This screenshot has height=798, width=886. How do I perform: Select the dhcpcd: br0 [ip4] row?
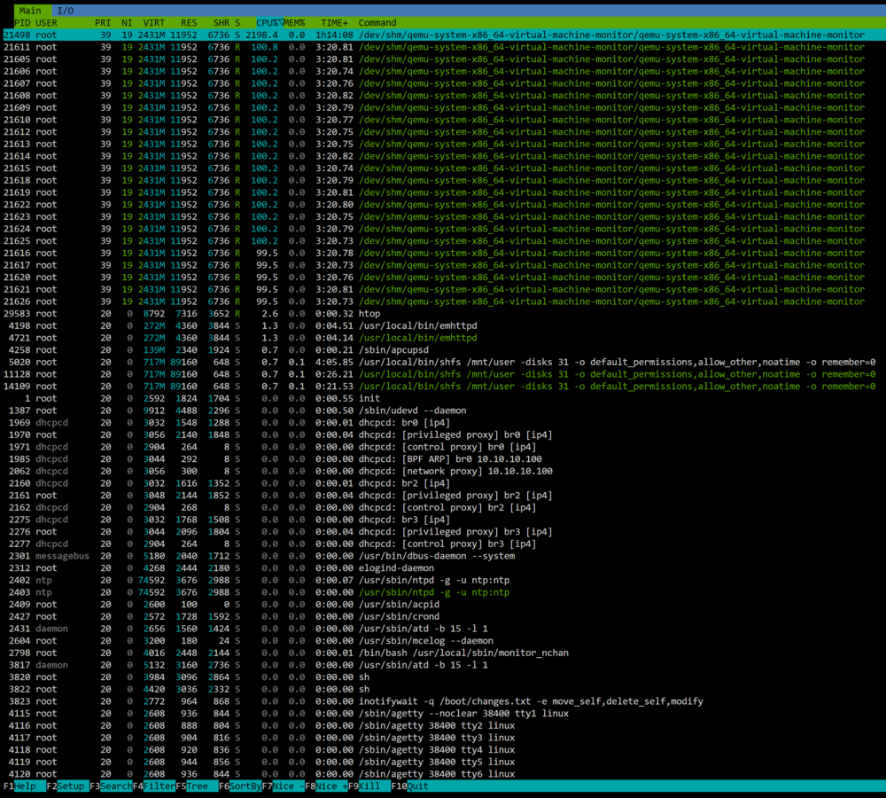[x=443, y=422]
